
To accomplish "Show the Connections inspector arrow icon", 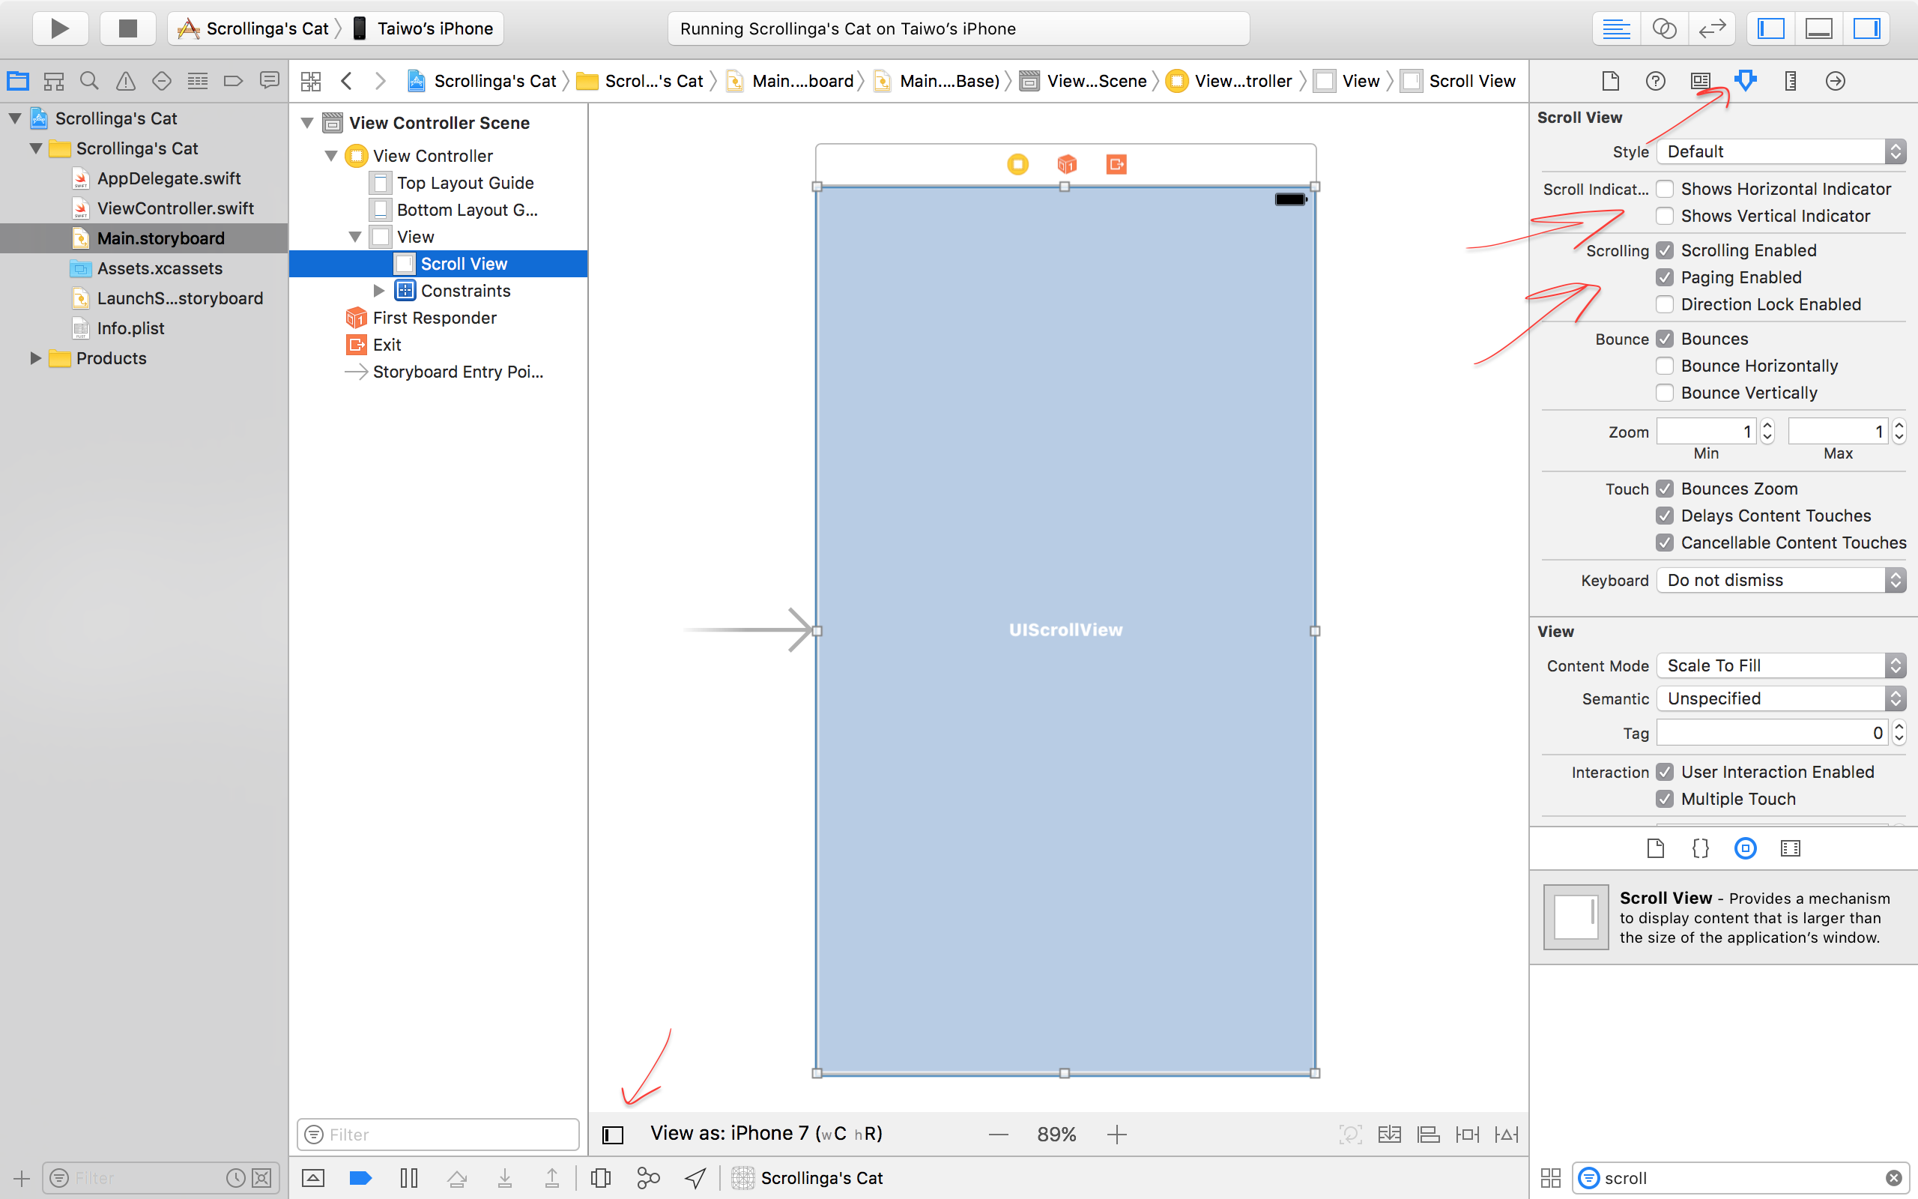I will point(1835,80).
